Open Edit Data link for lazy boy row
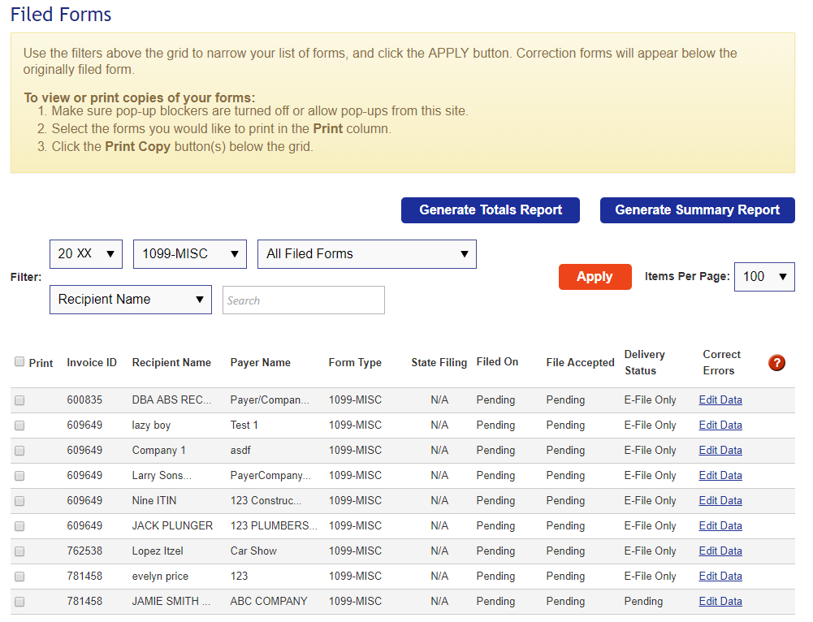The height and width of the screenshot is (622, 813). [720, 425]
